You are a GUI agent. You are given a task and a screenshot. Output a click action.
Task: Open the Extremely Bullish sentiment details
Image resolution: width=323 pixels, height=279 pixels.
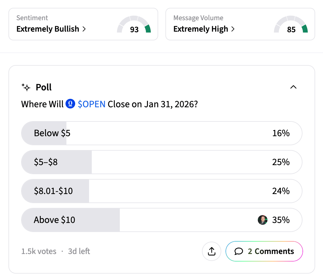[48, 29]
